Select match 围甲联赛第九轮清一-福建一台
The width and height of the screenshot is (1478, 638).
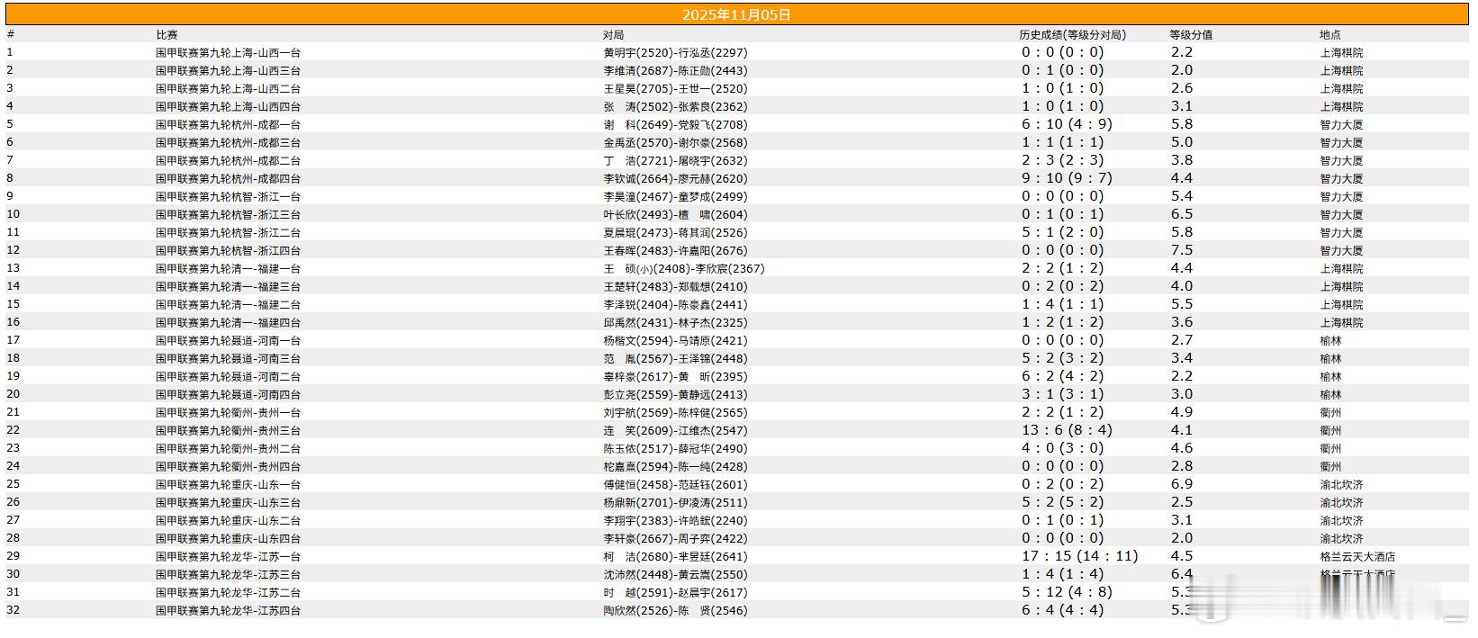pos(229,269)
